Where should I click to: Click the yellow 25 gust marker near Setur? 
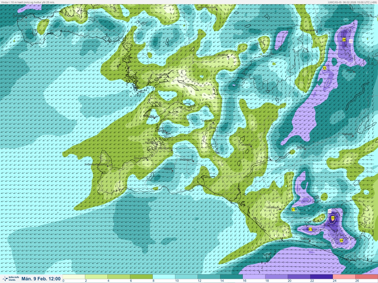pyautogui.click(x=325, y=68)
